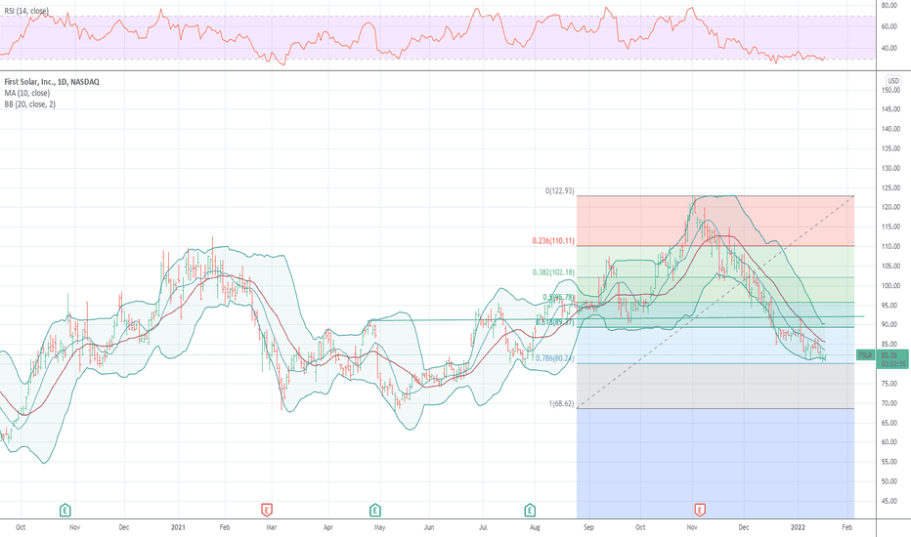Click the Jun label on the time axis
This screenshot has height=537, width=911.
pos(429,527)
